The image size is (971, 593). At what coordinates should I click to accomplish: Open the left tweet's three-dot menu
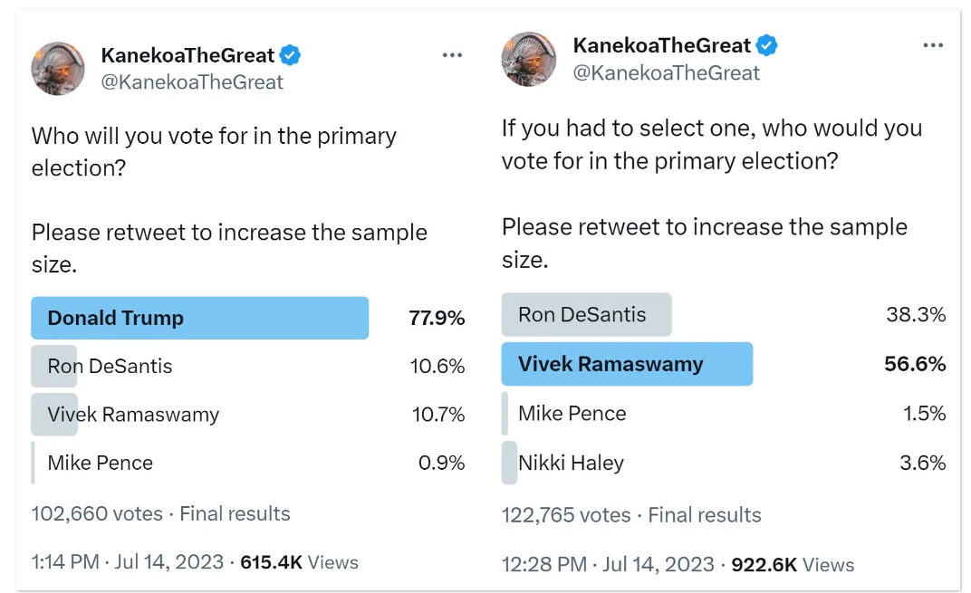(x=452, y=55)
